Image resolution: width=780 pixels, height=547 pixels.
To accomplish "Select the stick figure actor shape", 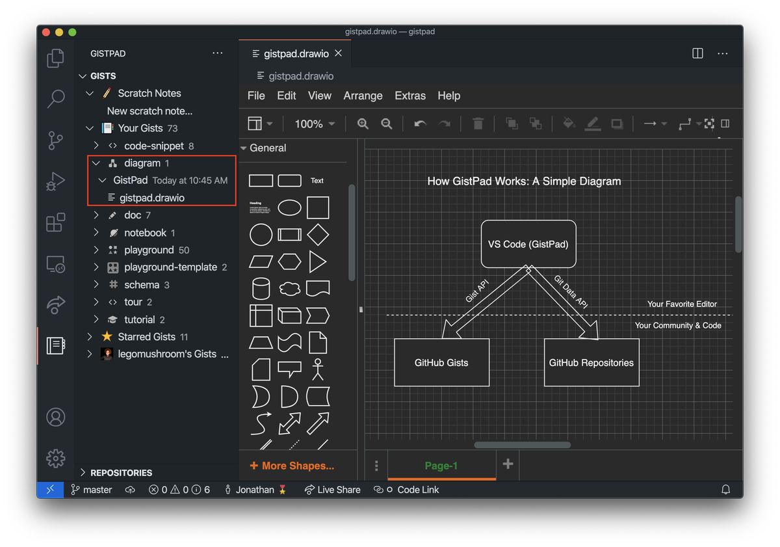I will (x=317, y=369).
